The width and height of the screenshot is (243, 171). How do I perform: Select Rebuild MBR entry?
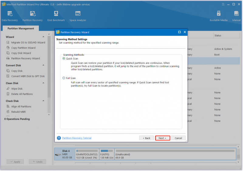[x=19, y=112]
